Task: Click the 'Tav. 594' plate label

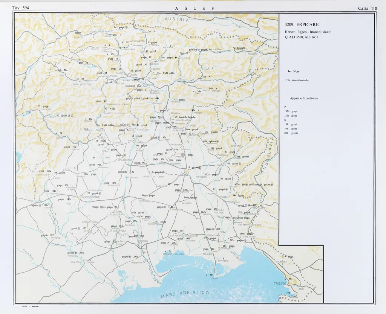Action: pyautogui.click(x=20, y=8)
